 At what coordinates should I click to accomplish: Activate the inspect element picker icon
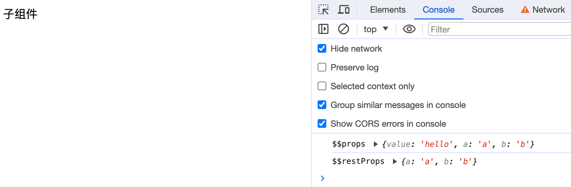pyautogui.click(x=323, y=10)
